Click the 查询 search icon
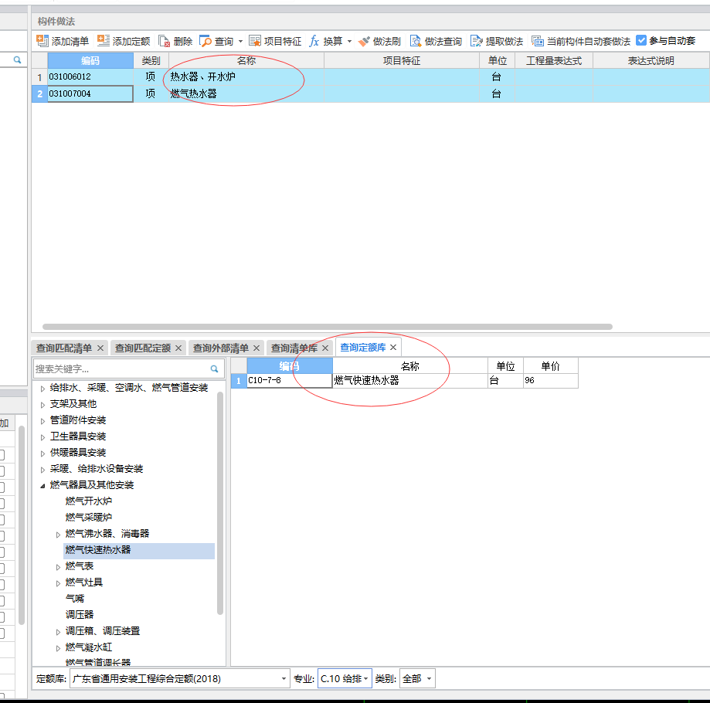The height and width of the screenshot is (703, 710). (x=206, y=41)
